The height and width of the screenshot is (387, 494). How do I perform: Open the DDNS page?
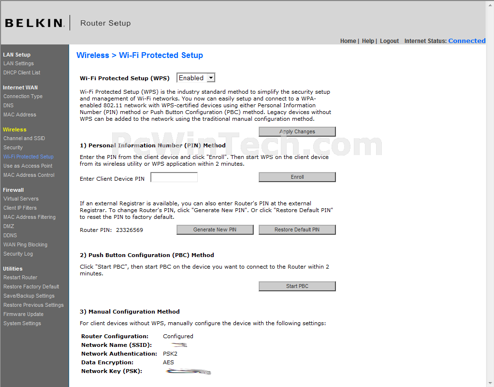(x=10, y=235)
